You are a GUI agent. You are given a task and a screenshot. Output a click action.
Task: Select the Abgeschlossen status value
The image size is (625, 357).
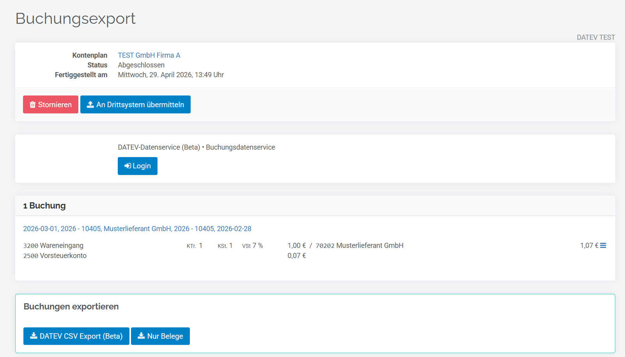tap(141, 65)
